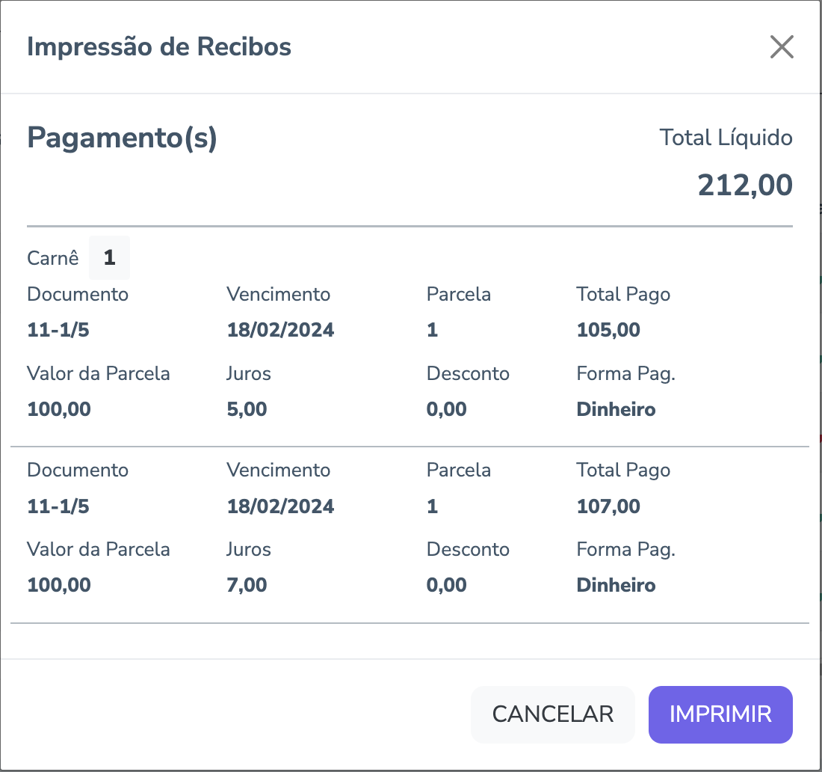The image size is (822, 772).
Task: Click the second payment's Desconto value 0,00
Action: [x=446, y=585]
